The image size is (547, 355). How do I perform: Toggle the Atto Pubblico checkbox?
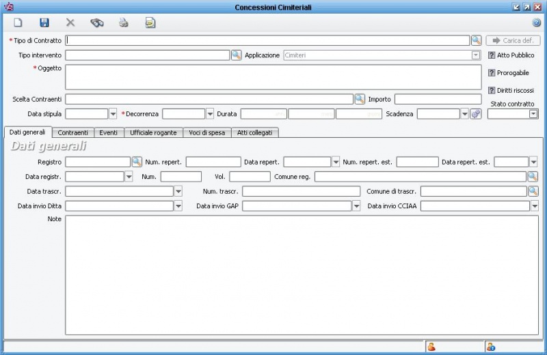[492, 55]
